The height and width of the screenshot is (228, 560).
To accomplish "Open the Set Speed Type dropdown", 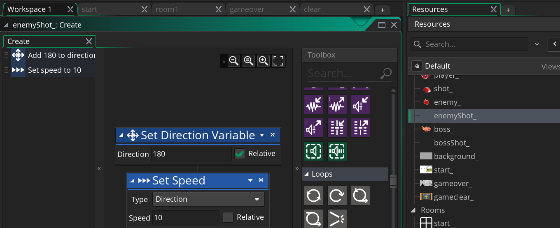I will [257, 199].
